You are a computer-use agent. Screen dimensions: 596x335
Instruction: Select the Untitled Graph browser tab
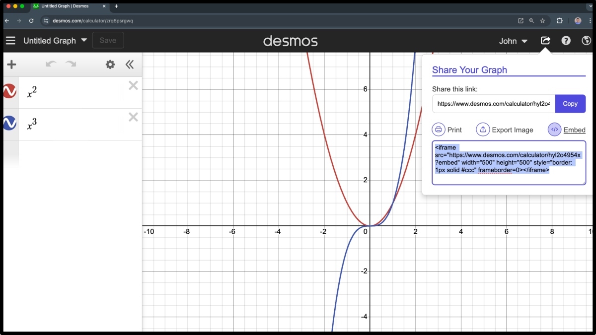[65, 6]
